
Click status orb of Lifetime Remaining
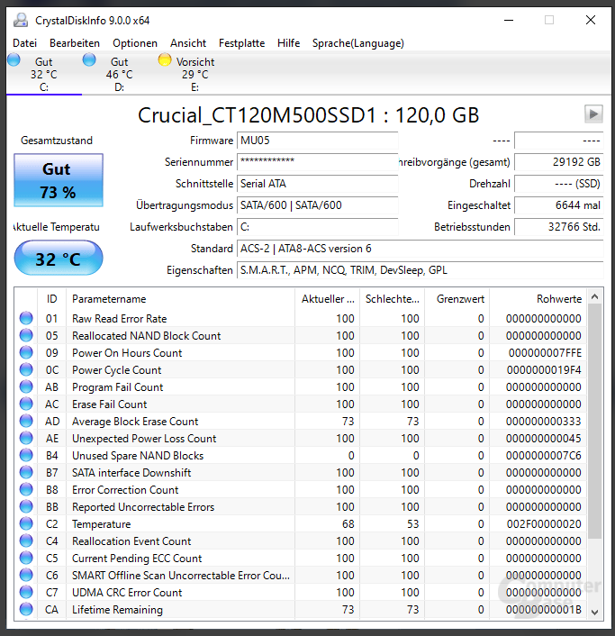point(26,609)
